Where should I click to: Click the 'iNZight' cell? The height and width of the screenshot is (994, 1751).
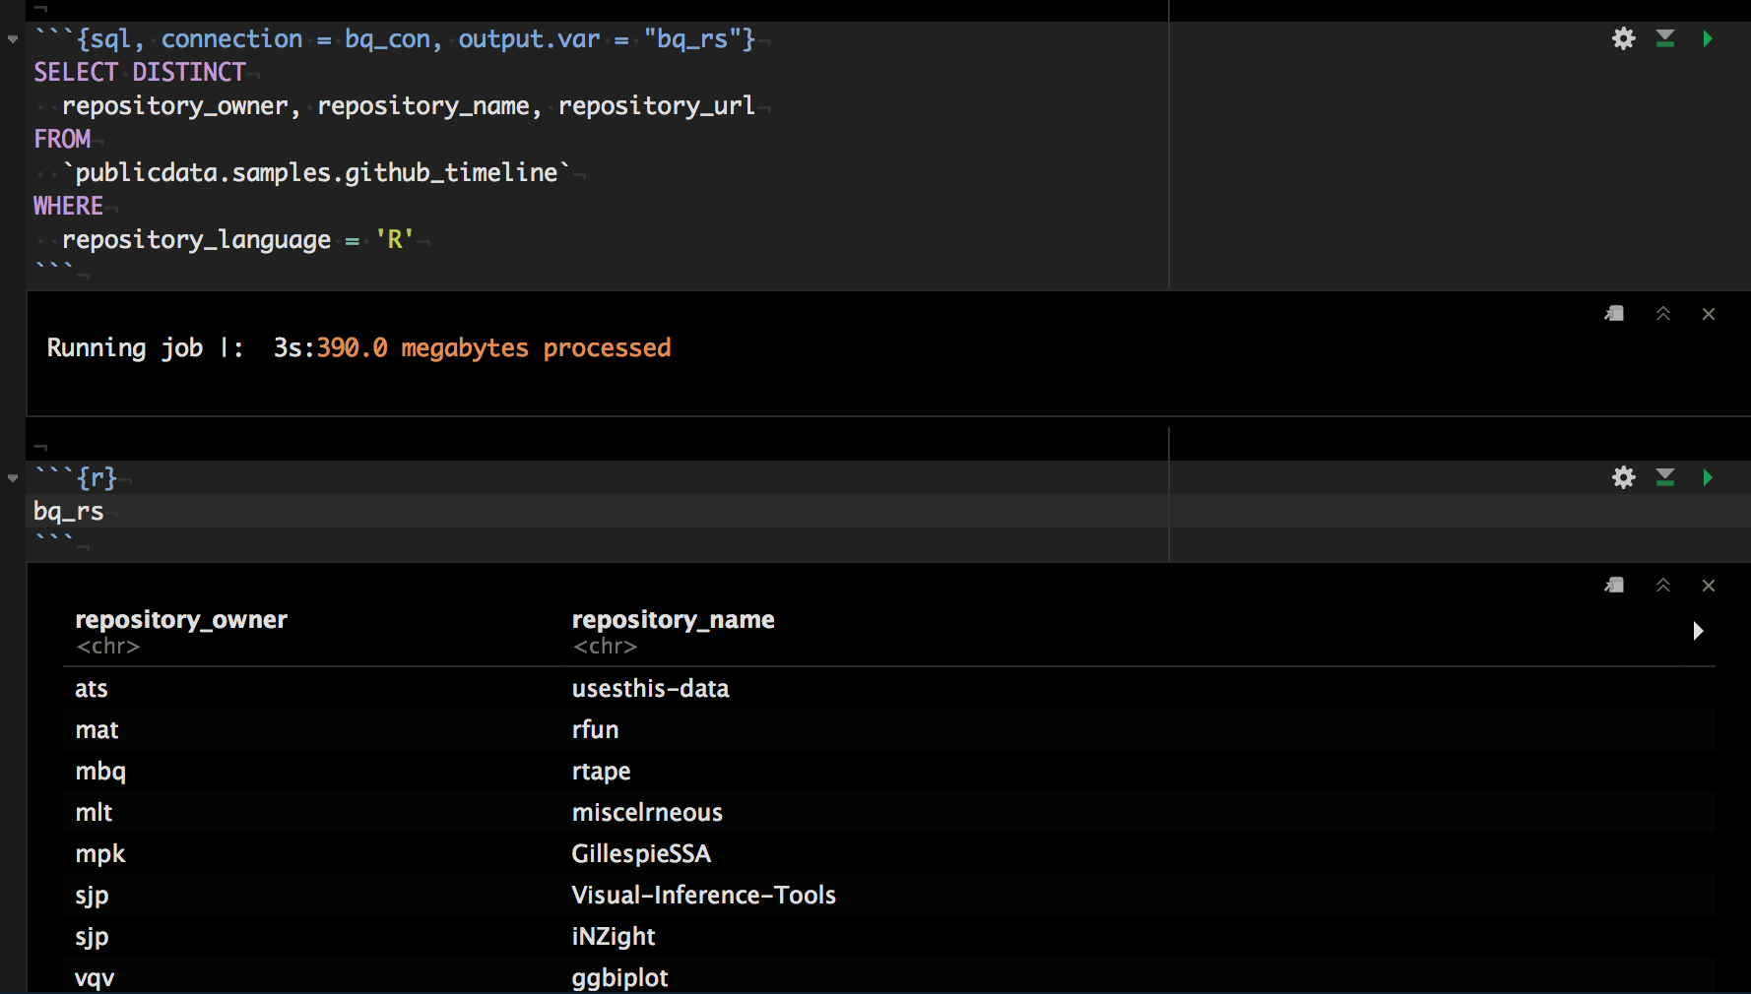pos(613,936)
